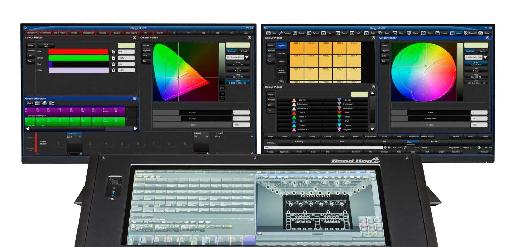Screen dimensions: 512x247
Task: Select Brightest in the gels swatch picker
Action: pos(282,45)
